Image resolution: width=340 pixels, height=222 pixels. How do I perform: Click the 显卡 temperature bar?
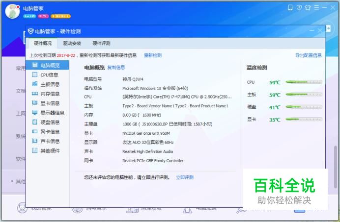coord(304,119)
